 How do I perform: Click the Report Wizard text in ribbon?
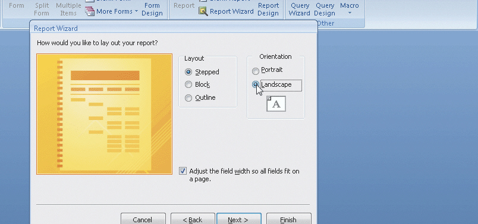click(232, 11)
